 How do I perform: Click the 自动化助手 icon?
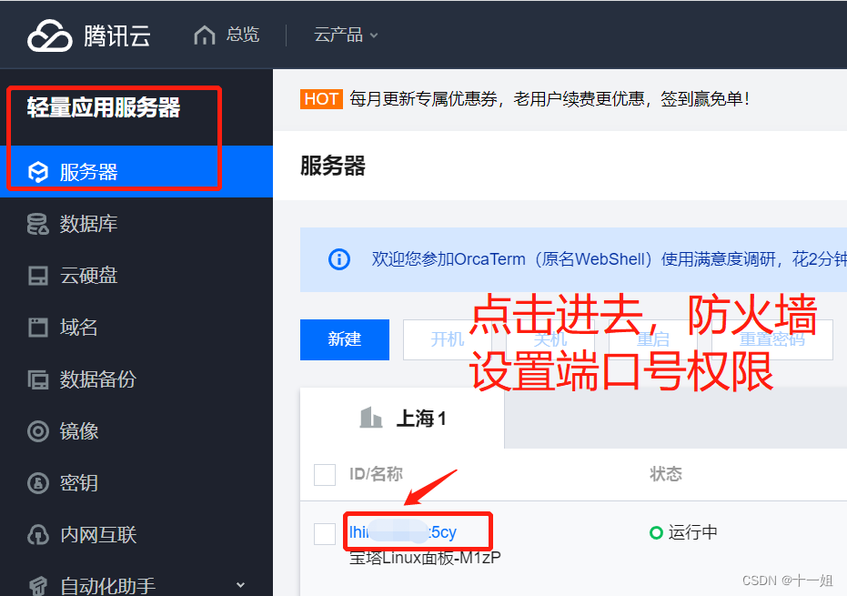click(x=38, y=586)
